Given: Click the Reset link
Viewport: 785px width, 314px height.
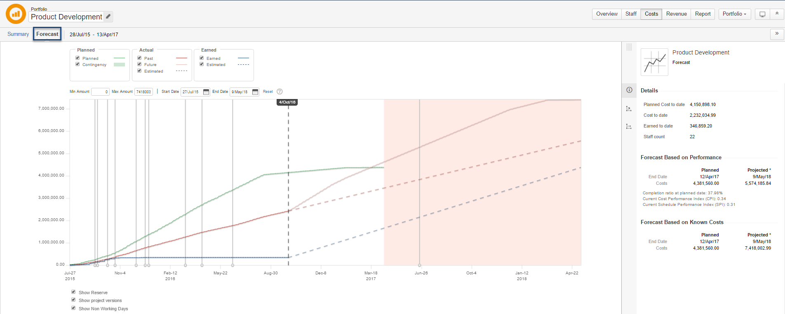Looking at the screenshot, I should [268, 92].
